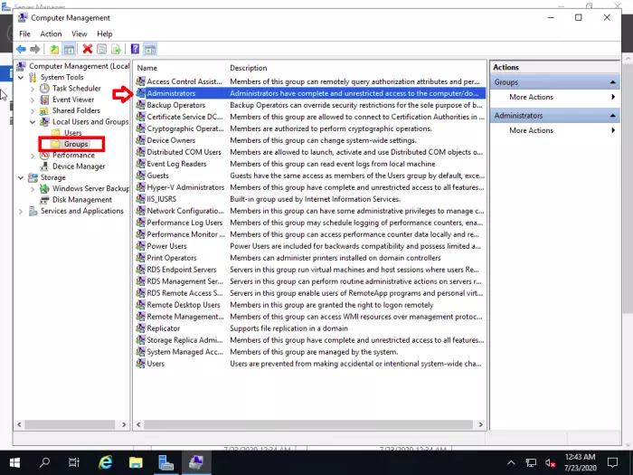The image size is (633, 475).
Task: Collapse the System Tools tree node
Action: [21, 77]
